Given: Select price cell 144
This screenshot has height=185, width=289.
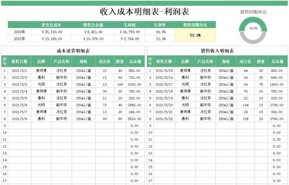Looking at the screenshot, I should 246,105.
